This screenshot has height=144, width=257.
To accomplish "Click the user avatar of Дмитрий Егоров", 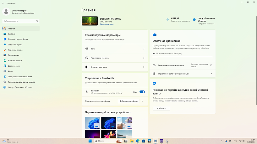I will pyautogui.click(x=7, y=12).
